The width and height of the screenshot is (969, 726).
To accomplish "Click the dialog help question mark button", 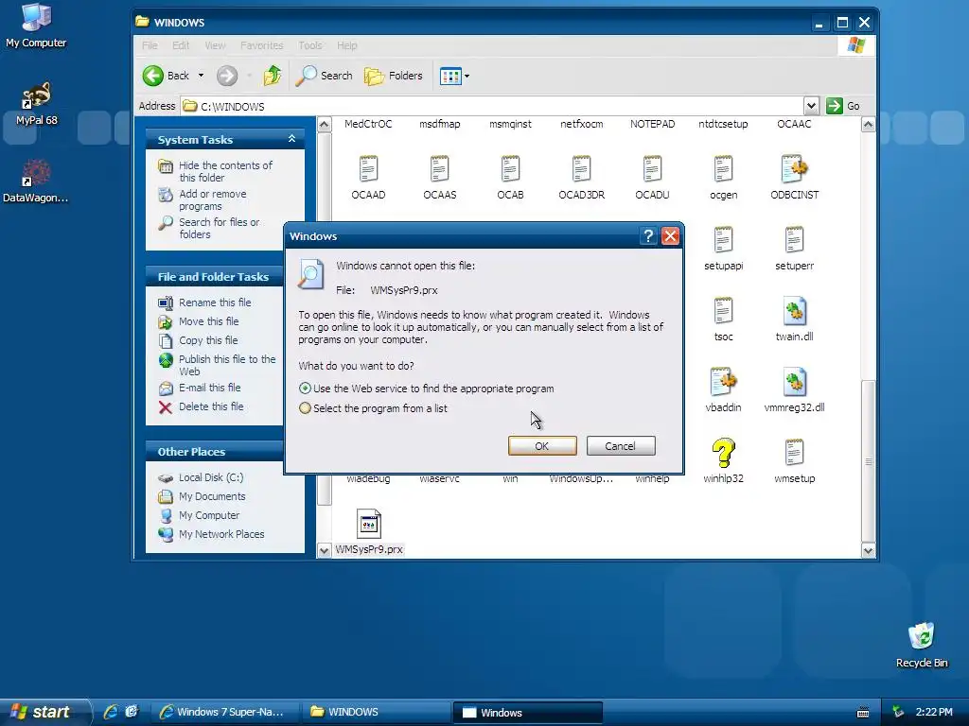I will 647,235.
